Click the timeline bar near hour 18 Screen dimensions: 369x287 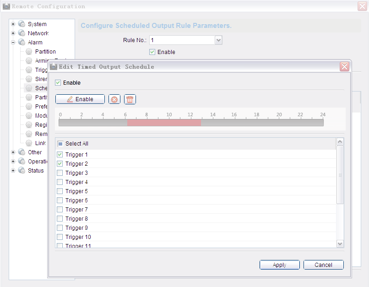(256, 123)
